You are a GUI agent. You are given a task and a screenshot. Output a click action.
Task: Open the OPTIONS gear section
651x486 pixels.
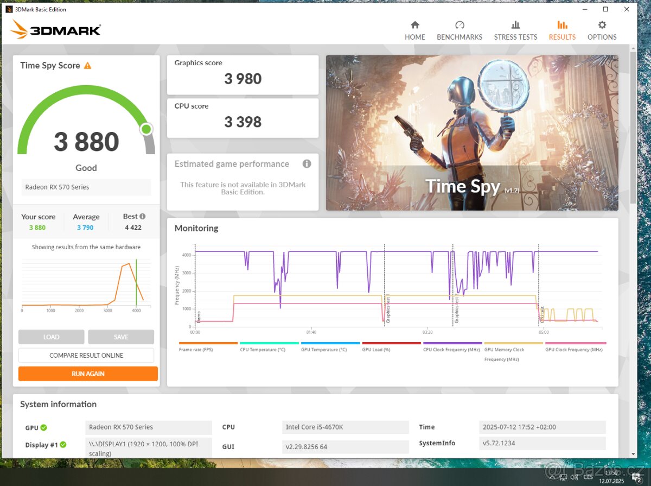click(602, 30)
